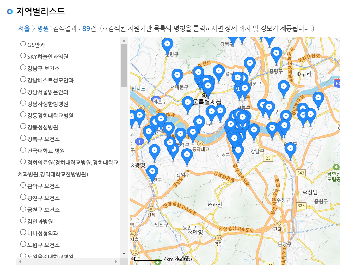Select the 김안과병원 radio button
The image size is (349, 272).
click(23, 220)
